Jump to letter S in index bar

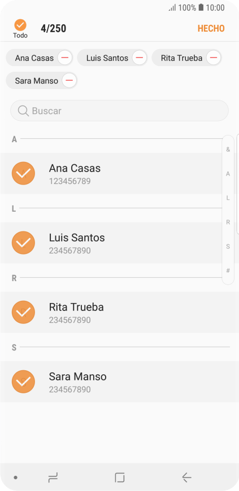[228, 247]
